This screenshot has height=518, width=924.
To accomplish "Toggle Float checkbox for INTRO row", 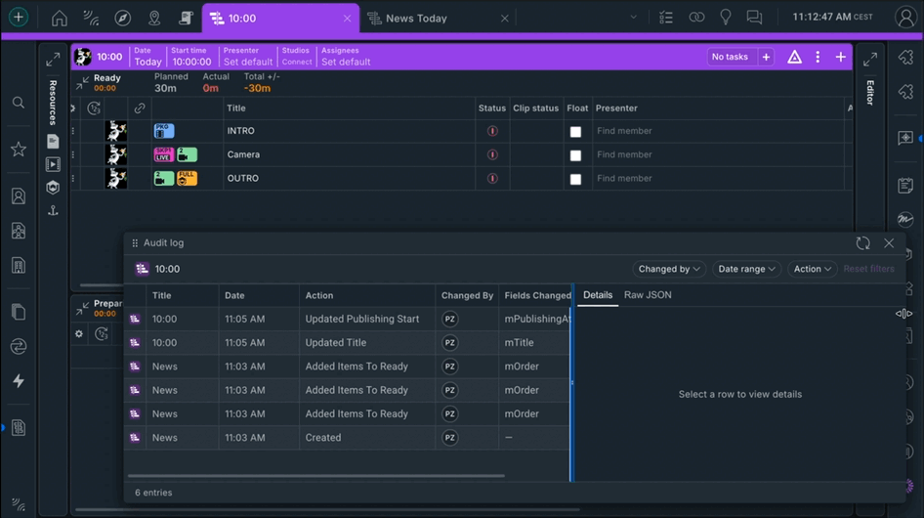I will 575,132.
